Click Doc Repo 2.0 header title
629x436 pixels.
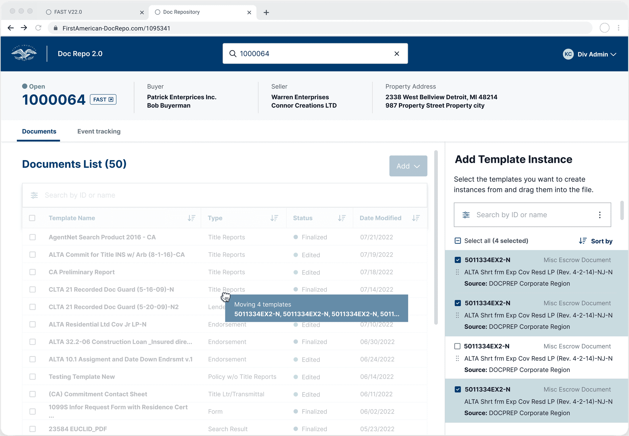pyautogui.click(x=80, y=54)
